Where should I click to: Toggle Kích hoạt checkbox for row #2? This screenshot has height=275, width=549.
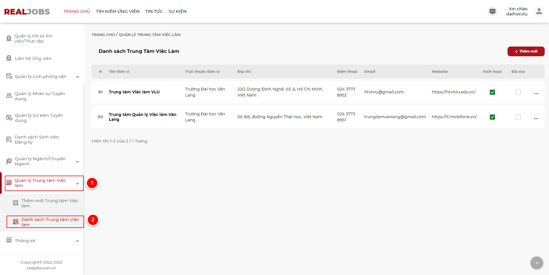click(x=492, y=117)
